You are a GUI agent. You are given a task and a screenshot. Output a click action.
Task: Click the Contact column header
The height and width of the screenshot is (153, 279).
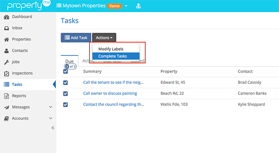245,71
